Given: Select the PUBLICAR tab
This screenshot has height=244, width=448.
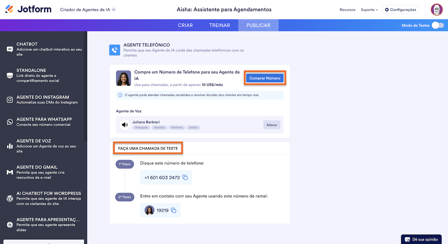Looking at the screenshot, I should [x=258, y=25].
